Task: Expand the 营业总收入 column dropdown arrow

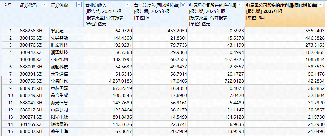Action: (128, 5)
